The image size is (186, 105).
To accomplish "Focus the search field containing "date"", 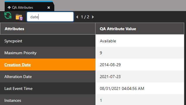I will click(x=50, y=17).
